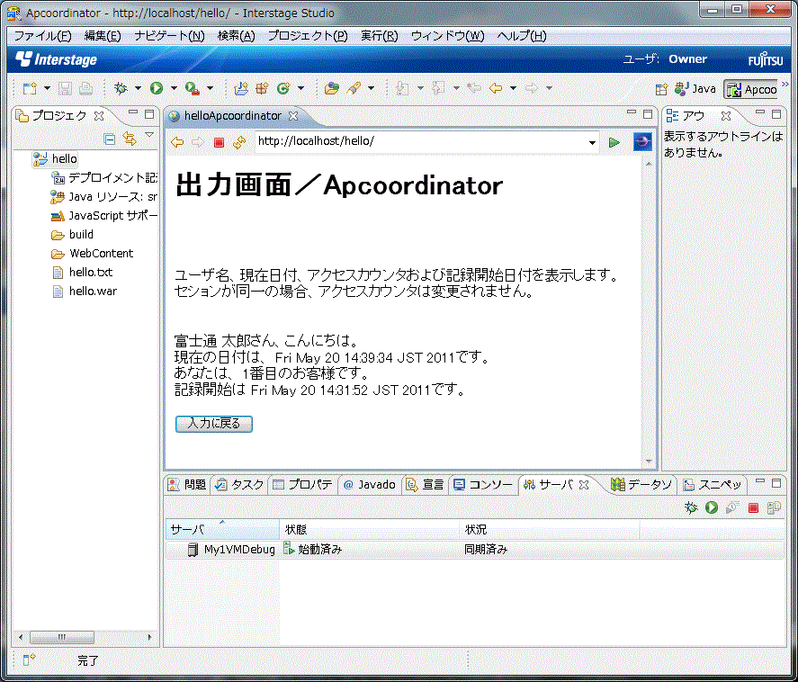Switch to the コンソール tab
798x682 pixels.
(x=483, y=485)
